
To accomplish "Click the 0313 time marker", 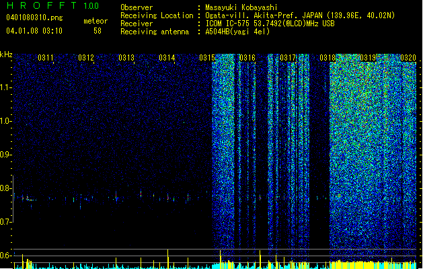I will 126,58.
